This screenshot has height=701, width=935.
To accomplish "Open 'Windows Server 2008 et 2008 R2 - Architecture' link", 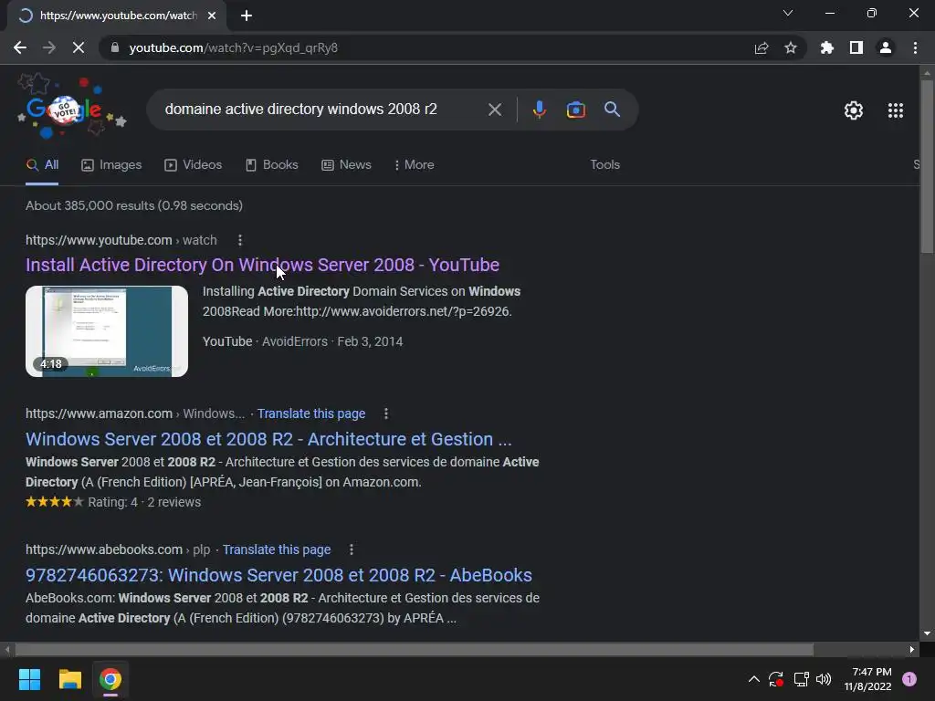I will click(x=268, y=439).
